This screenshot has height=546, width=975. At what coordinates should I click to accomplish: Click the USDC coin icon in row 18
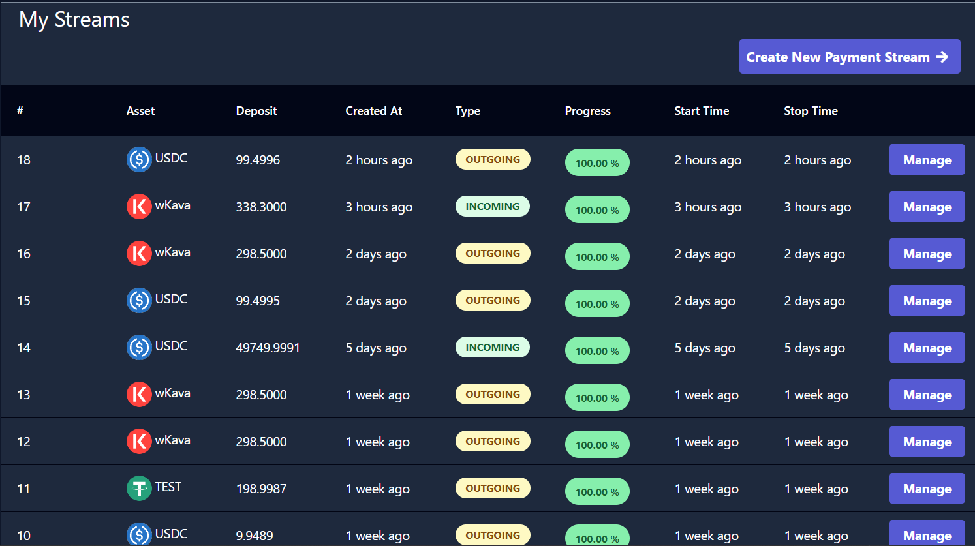[x=138, y=159]
